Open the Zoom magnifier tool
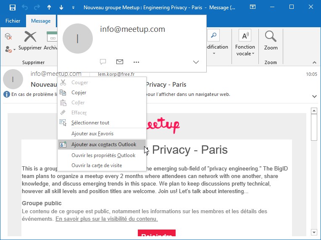 [x=271, y=37]
